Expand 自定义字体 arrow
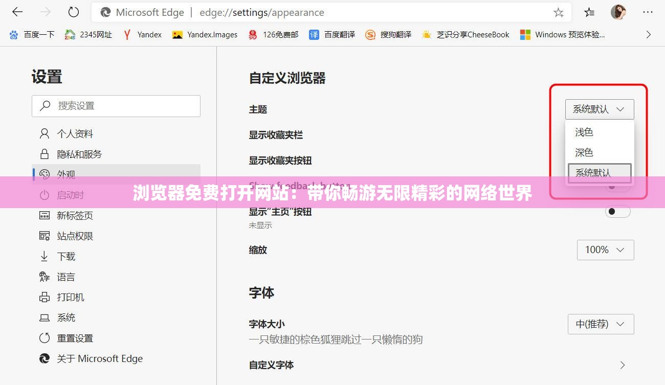 (623, 365)
